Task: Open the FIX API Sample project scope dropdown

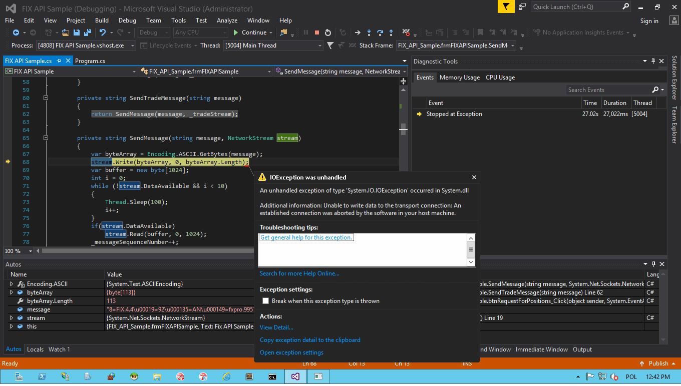Action: coord(134,71)
